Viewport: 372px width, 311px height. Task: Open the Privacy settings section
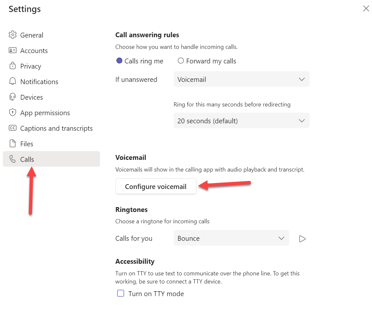tap(31, 66)
